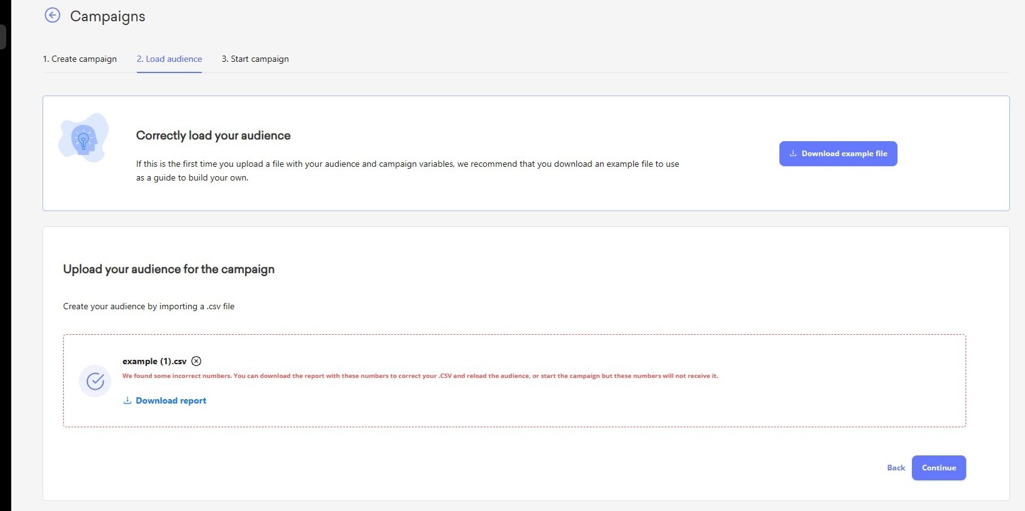Click the Correctly load your audience heading
1025x511 pixels.
213,136
